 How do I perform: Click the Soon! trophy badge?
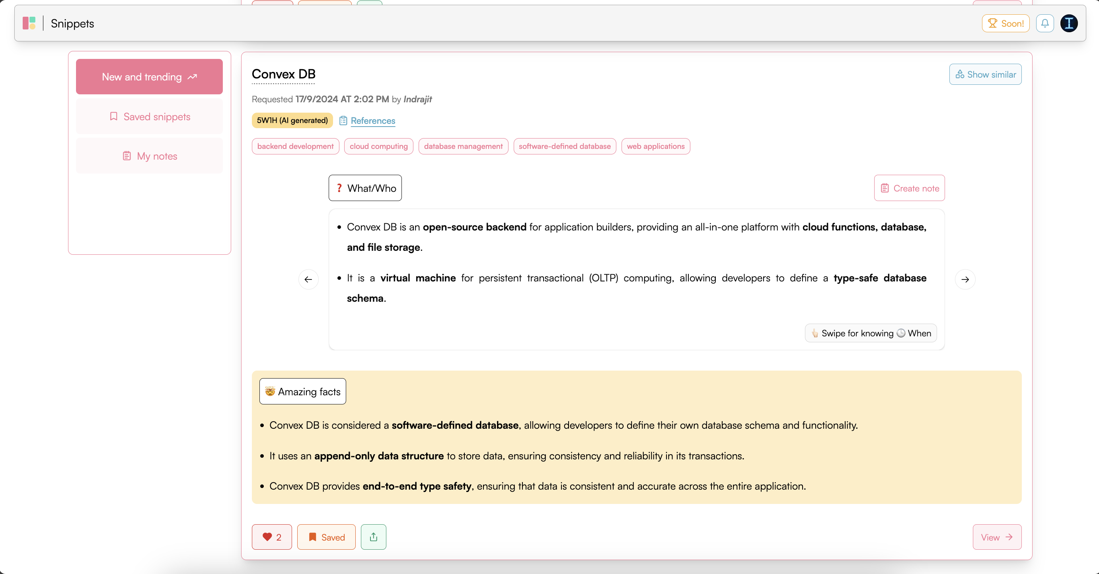point(1005,23)
